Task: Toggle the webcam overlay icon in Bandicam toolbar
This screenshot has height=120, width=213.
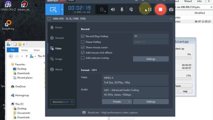Action: 102,10
